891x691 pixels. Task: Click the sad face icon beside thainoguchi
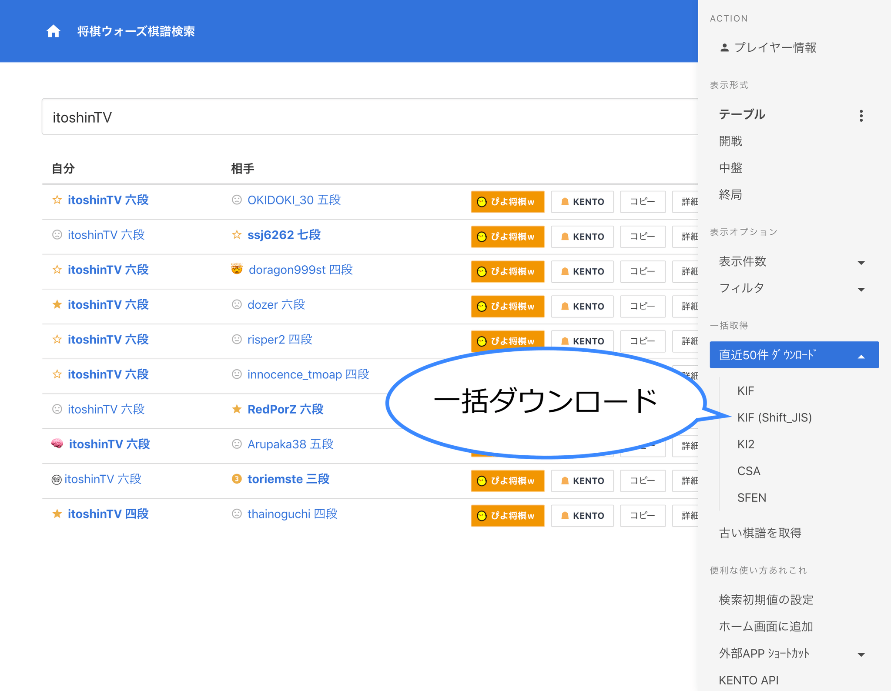[x=237, y=514]
